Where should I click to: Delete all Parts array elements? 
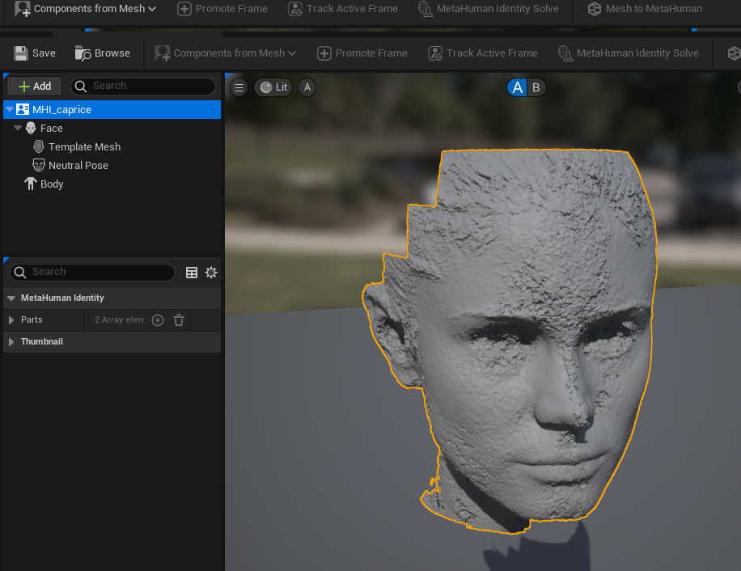click(179, 320)
